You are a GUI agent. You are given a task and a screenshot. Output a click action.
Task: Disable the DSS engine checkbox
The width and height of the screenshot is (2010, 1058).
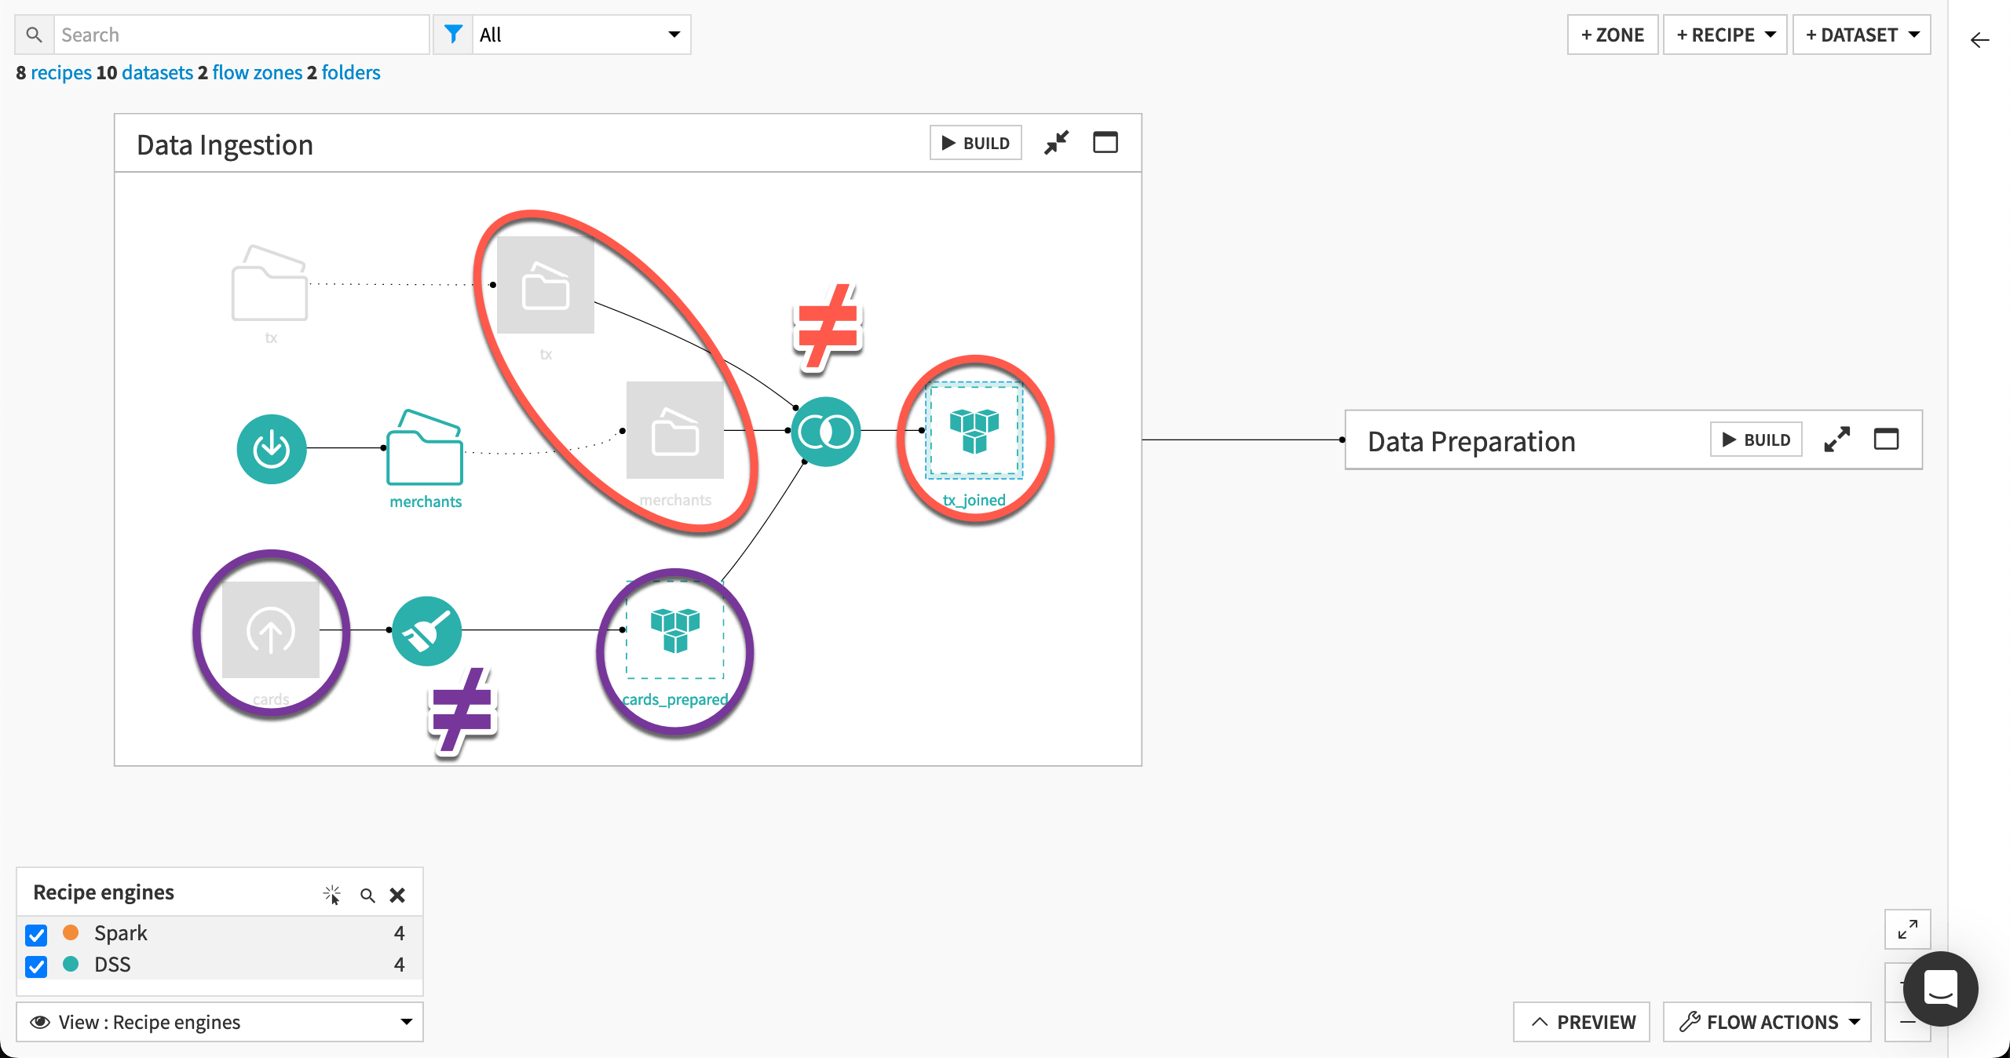click(x=36, y=966)
